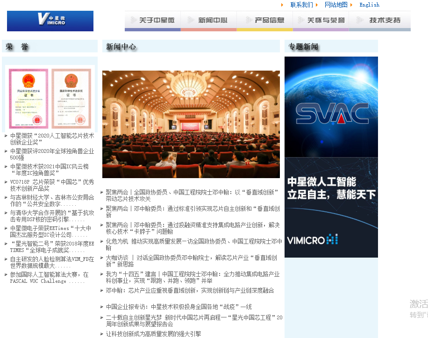Viewport: 428px width, 338px height.
Task: Open the 中国企业报专访 战疫一线 article
Action: click(x=179, y=307)
